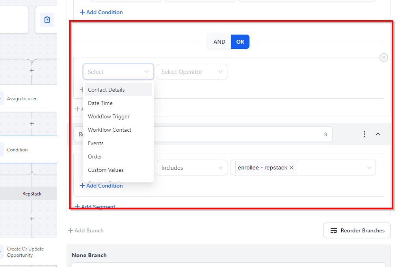
Task: Click Add Condition below Includes row
Action: coord(101,186)
